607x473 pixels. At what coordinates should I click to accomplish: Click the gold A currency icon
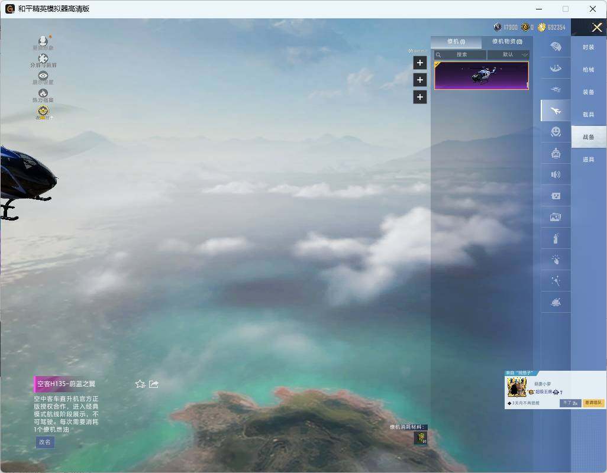tap(525, 27)
